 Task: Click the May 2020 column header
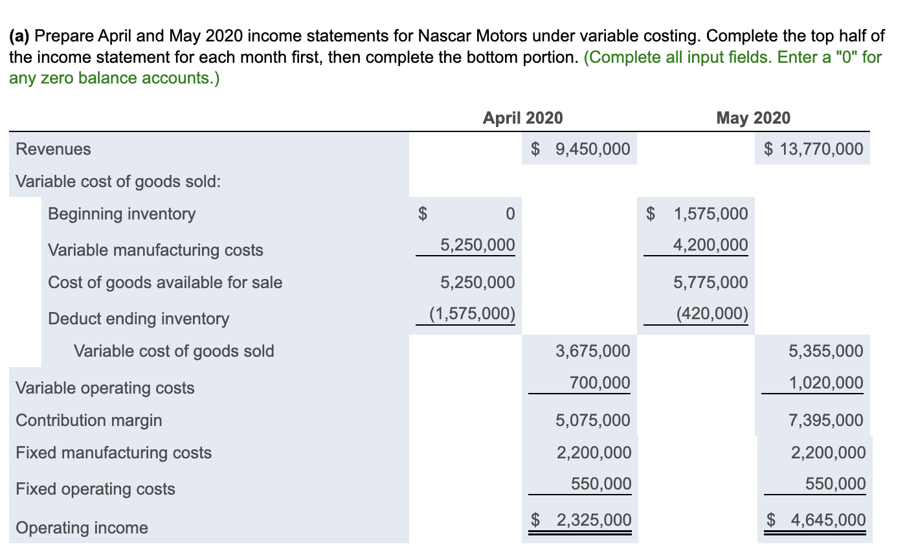[x=754, y=118]
